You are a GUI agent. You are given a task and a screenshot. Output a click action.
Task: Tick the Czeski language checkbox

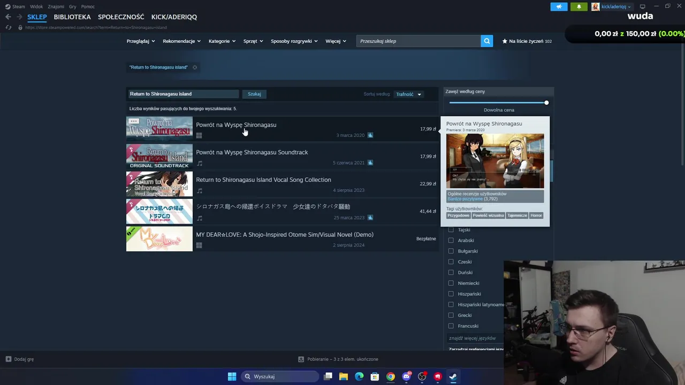[451, 262]
